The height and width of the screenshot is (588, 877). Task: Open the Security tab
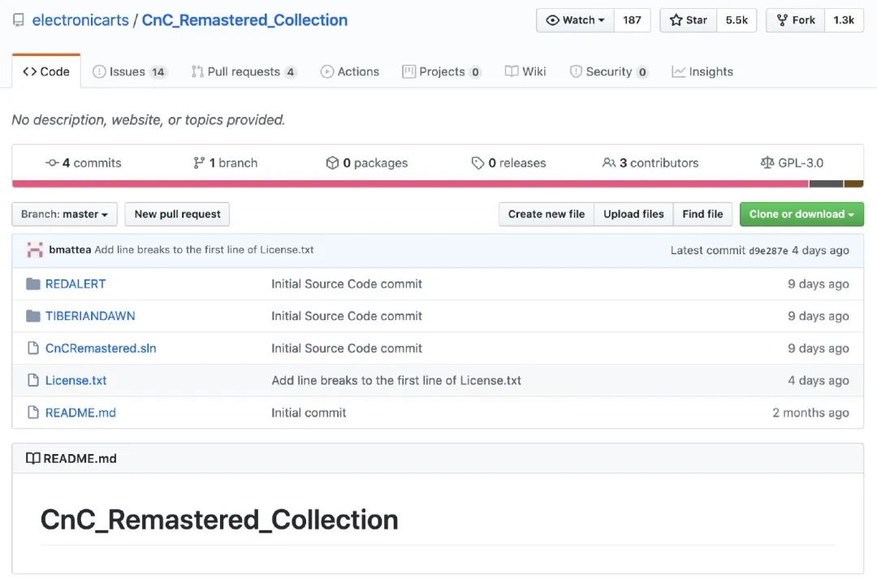608,71
